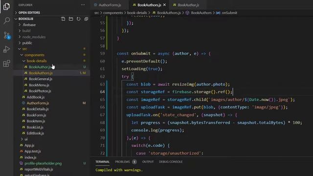The width and height of the screenshot is (313, 176).
Task: Collapse the BOOKSLIB root section
Action: (26, 19)
